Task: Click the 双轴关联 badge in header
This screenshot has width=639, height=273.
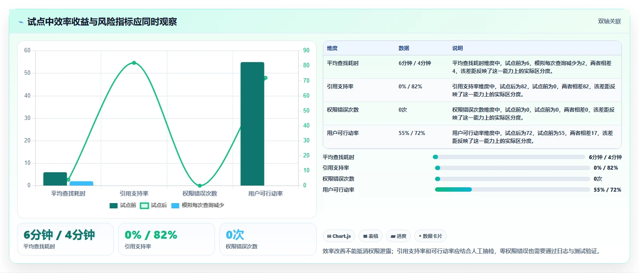Action: [x=609, y=22]
